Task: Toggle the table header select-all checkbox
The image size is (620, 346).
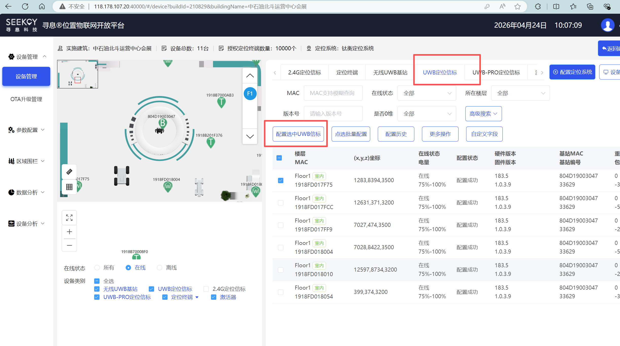Action: pos(279,158)
